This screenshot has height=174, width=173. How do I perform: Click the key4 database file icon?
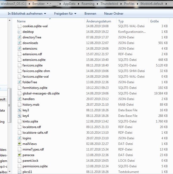click(x=19, y=116)
